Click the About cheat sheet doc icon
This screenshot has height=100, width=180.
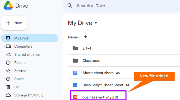(x=75, y=73)
